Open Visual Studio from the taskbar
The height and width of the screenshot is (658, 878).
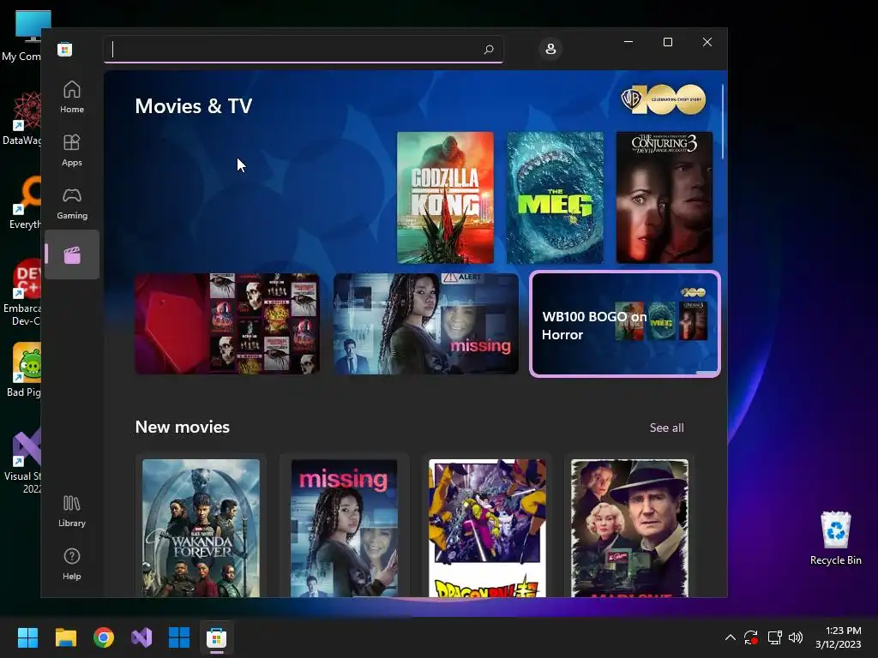(141, 637)
